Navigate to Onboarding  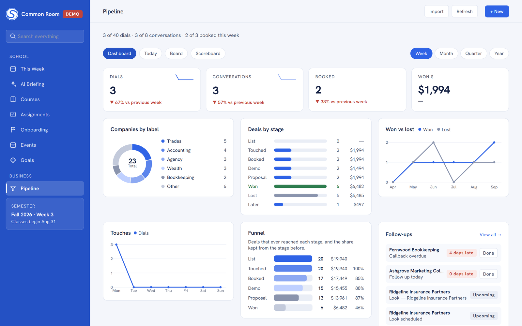pyautogui.click(x=45, y=130)
